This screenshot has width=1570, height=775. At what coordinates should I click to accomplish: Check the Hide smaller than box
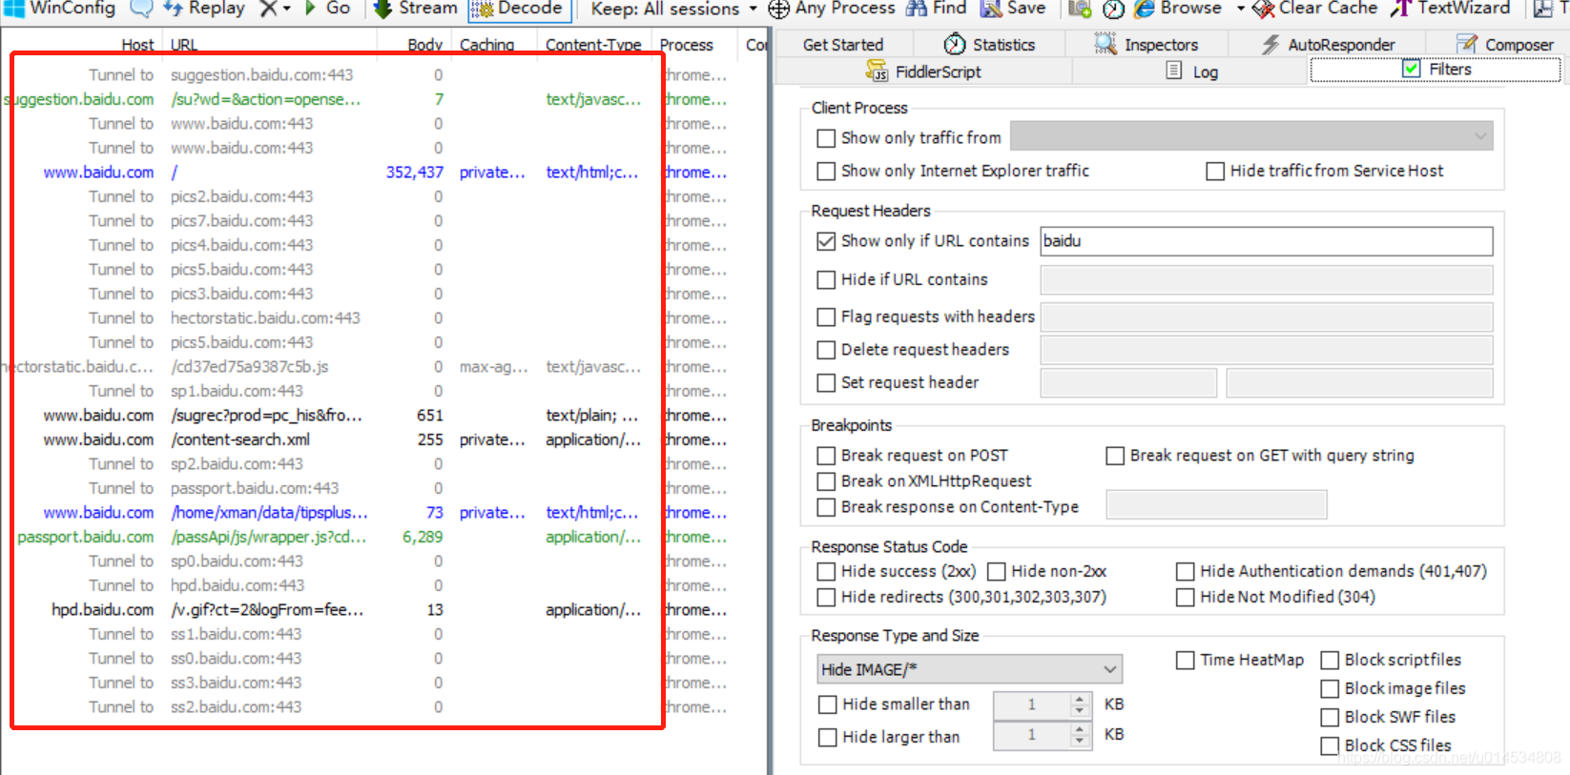828,705
